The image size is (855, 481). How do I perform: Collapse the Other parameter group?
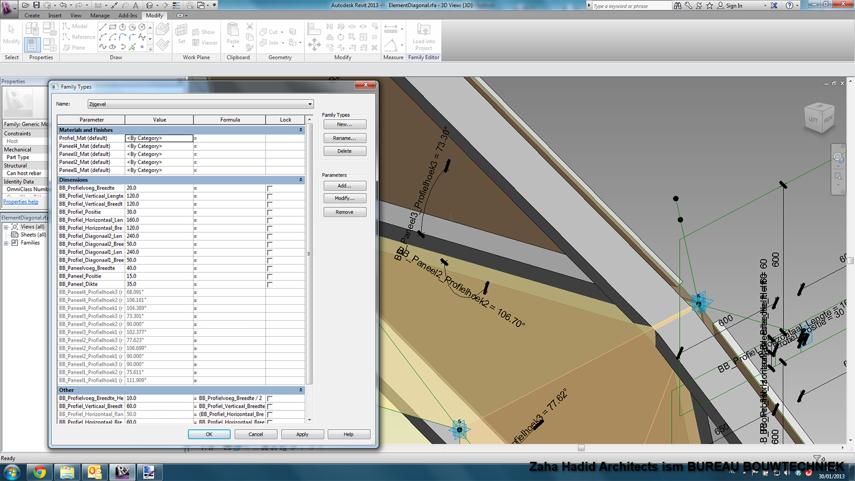point(300,390)
